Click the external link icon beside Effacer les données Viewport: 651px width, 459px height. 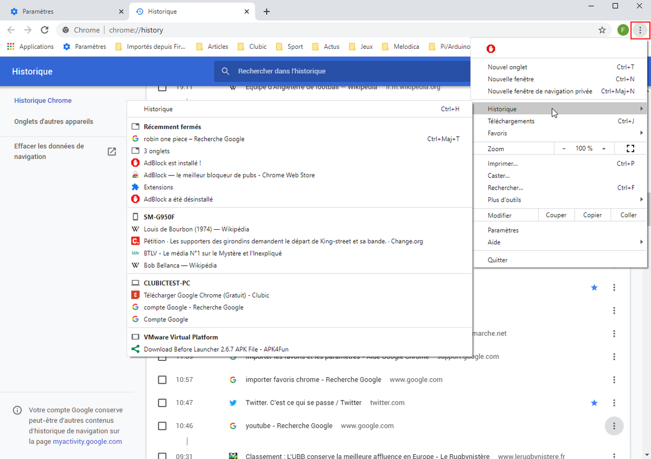pyautogui.click(x=112, y=151)
